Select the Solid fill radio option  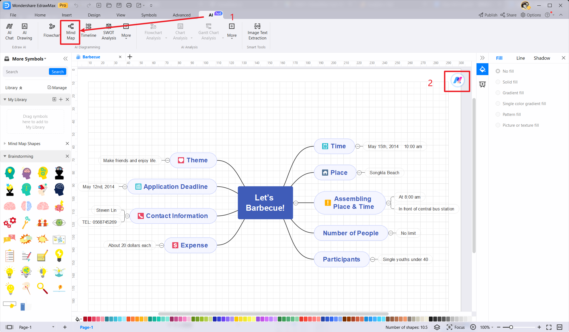[x=498, y=82]
